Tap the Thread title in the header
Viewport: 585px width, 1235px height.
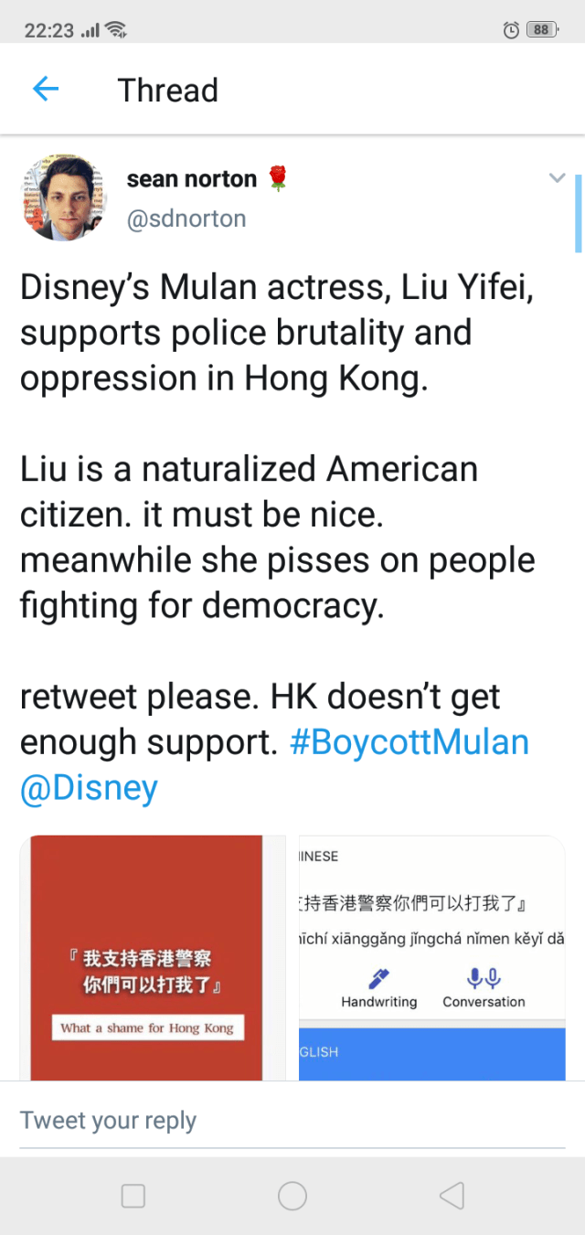point(168,90)
